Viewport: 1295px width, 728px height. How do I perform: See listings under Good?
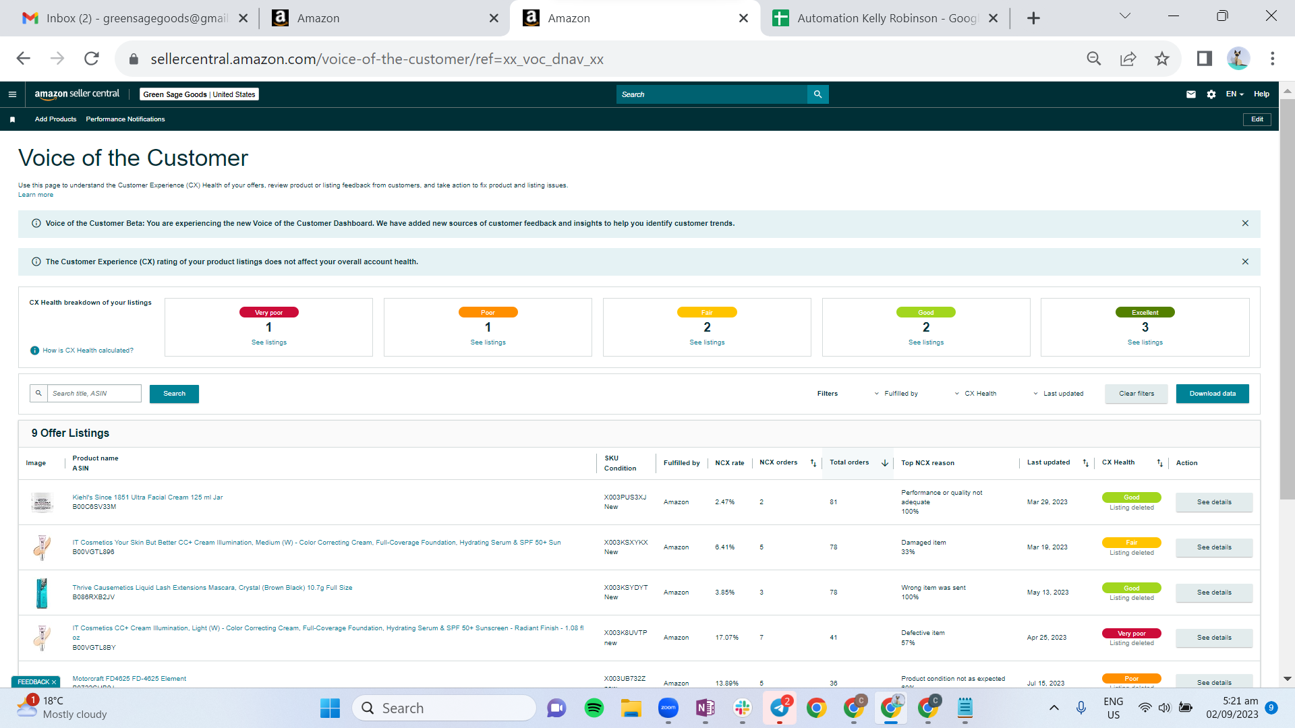click(926, 342)
